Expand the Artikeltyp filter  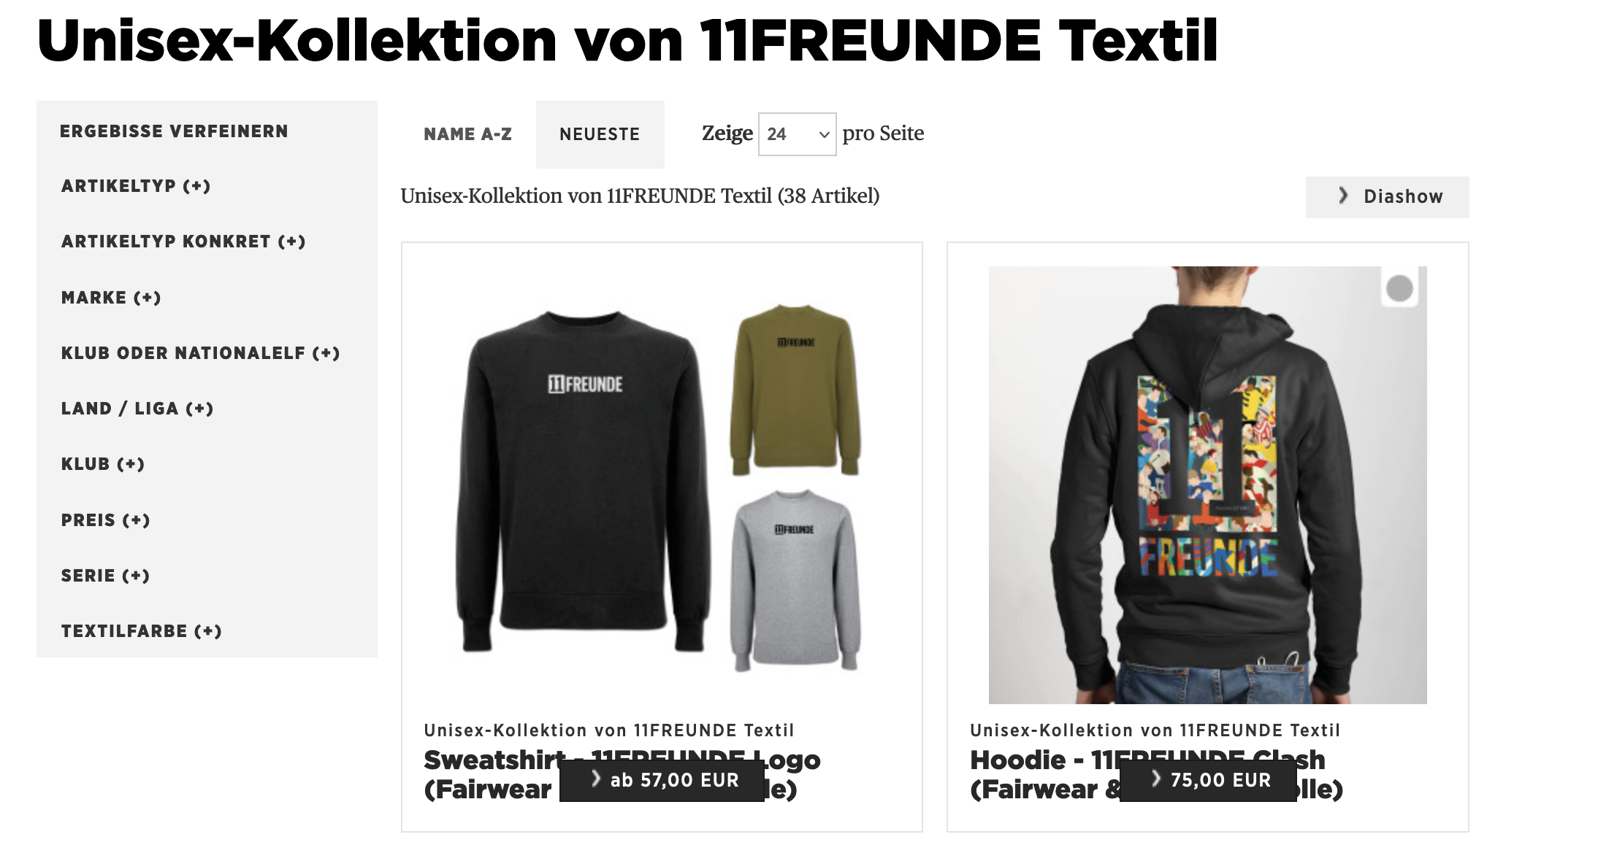point(136,186)
